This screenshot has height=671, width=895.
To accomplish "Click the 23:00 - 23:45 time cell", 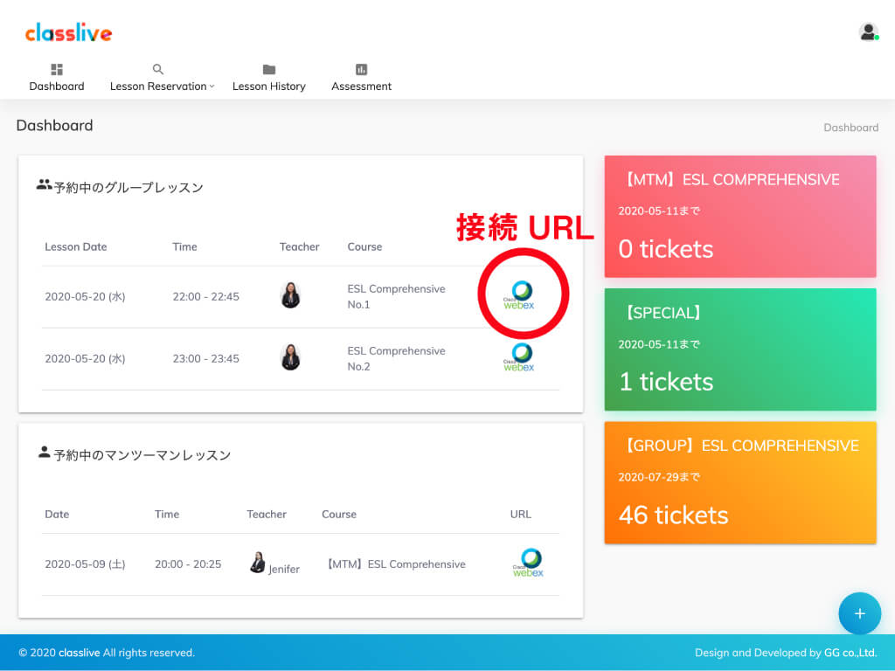I will 206,359.
